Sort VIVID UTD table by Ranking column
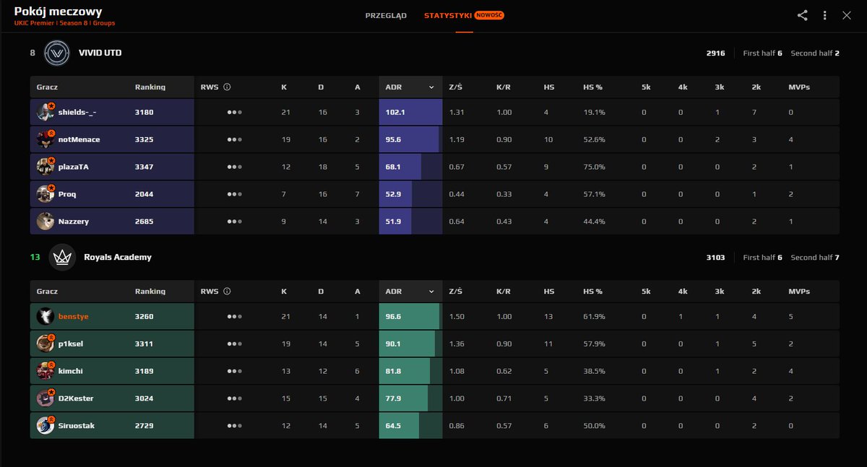The height and width of the screenshot is (467, 867). click(x=150, y=87)
